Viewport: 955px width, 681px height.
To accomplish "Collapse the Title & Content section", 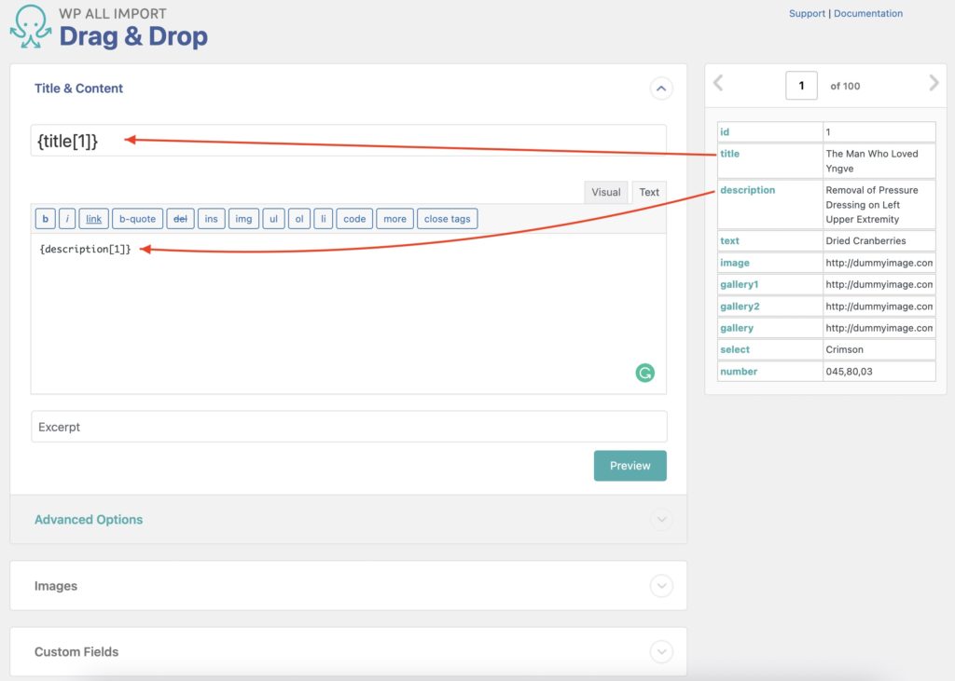I will click(661, 88).
